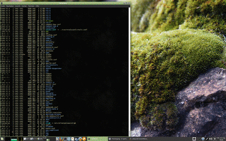
Task: Click the speech-dispatcher directory entry
Action: pos(53,68)
